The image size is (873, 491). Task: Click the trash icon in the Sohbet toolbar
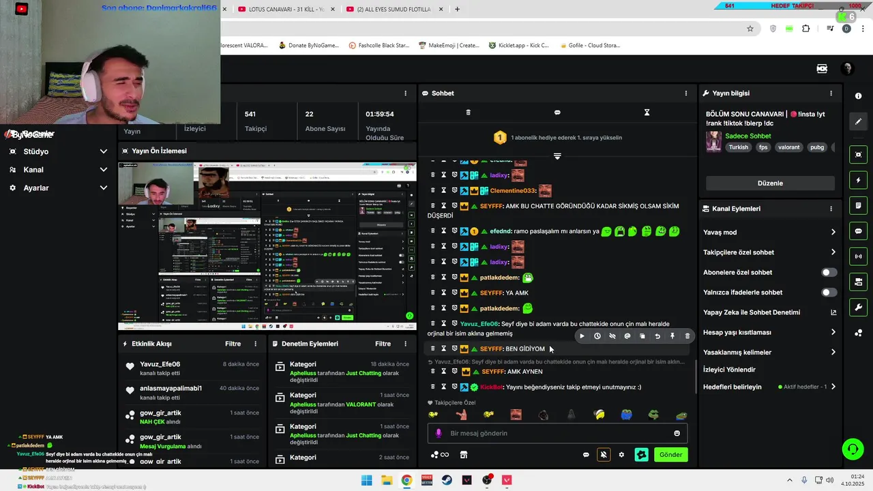[x=468, y=113]
